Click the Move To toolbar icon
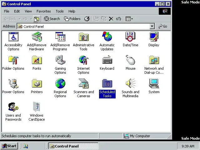This screenshot has width=200, height=150. coord(96,19)
